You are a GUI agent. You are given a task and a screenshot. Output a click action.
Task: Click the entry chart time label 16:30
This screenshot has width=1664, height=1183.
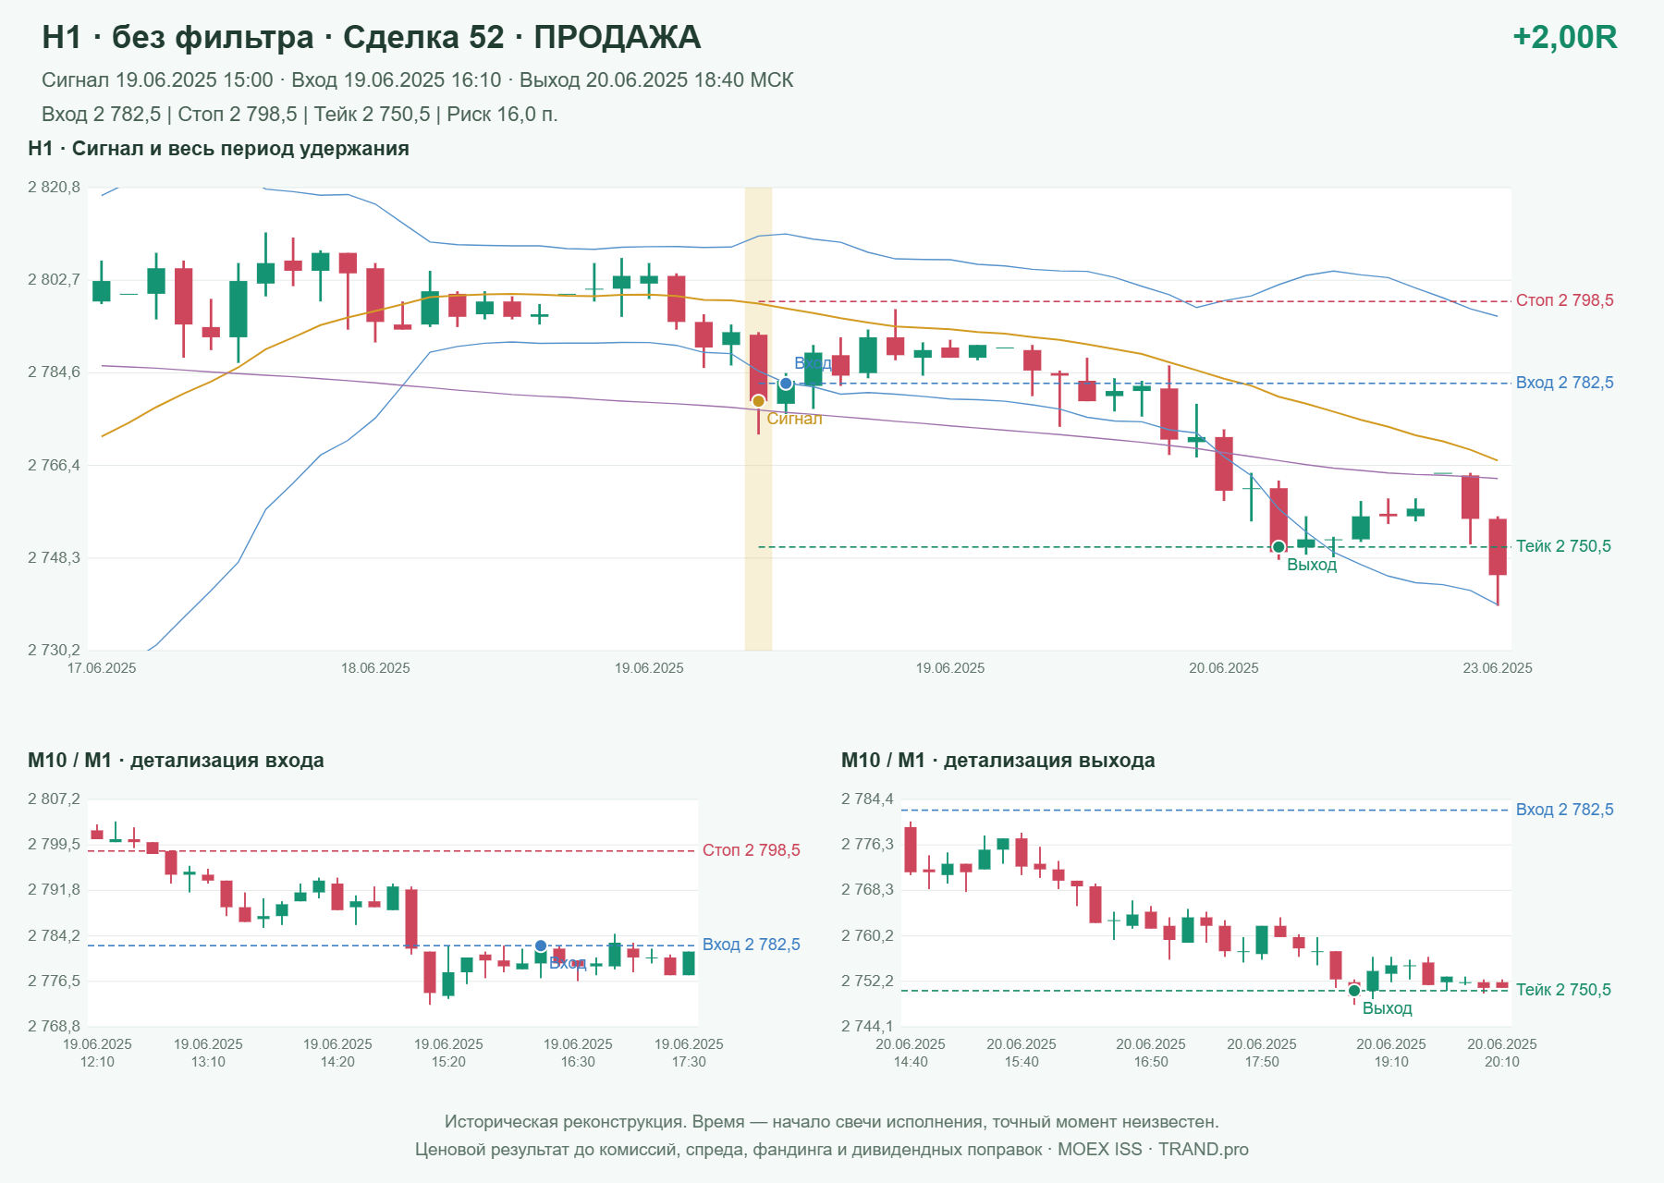click(578, 1062)
